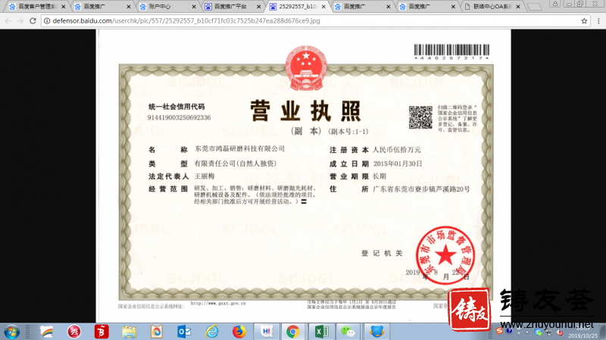This screenshot has height=340, width=606.
Task: Click the business license image
Action: [304, 176]
